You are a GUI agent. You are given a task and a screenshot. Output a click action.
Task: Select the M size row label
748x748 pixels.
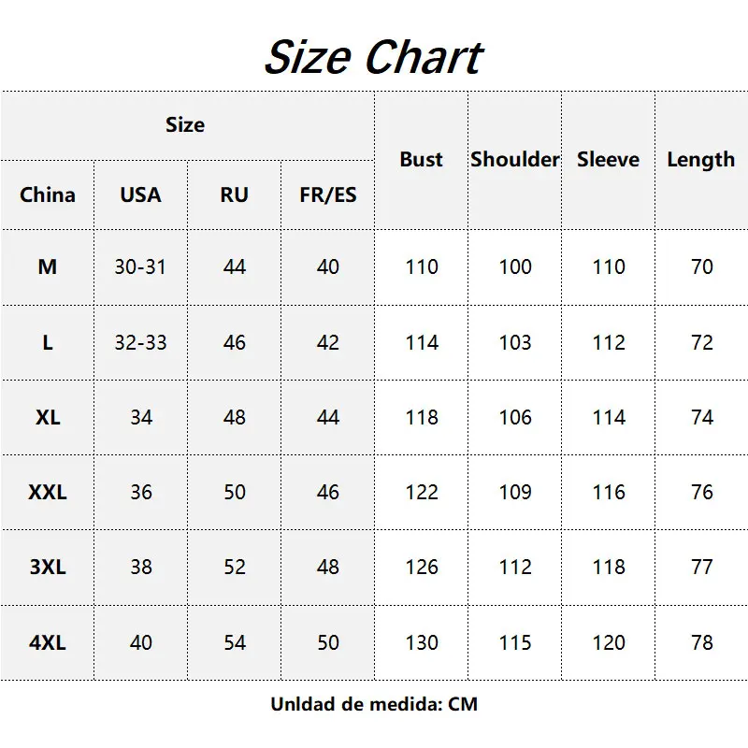48,266
